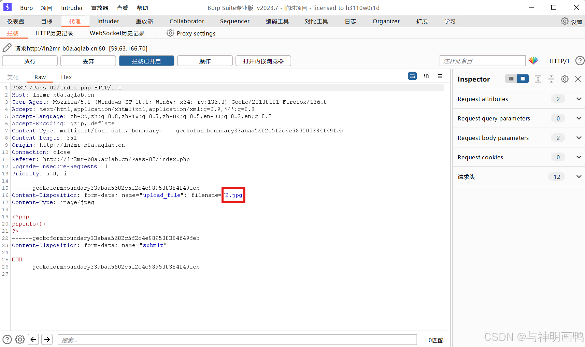Select the 代理 tab
The width and height of the screenshot is (585, 347).
pos(75,21)
